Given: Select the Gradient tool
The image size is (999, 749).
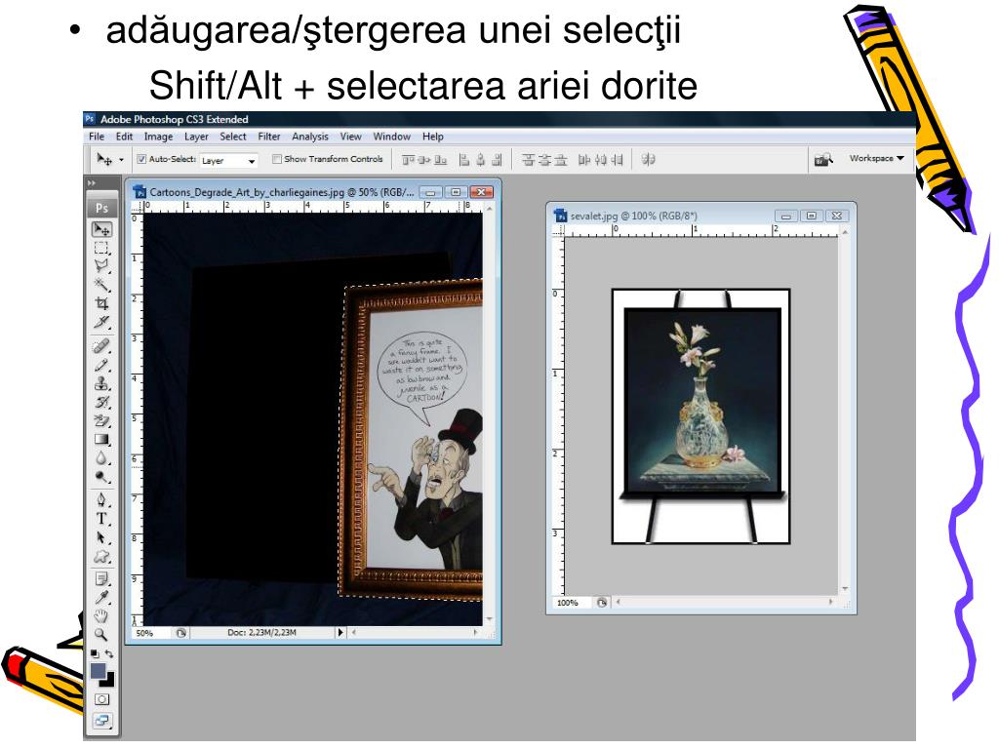Looking at the screenshot, I should 101,440.
